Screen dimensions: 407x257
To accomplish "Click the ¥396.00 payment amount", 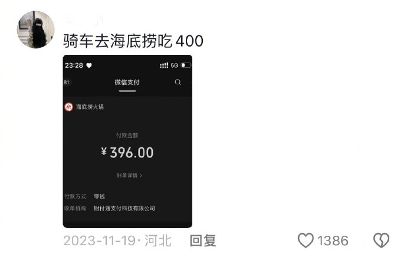I will pyautogui.click(x=127, y=153).
